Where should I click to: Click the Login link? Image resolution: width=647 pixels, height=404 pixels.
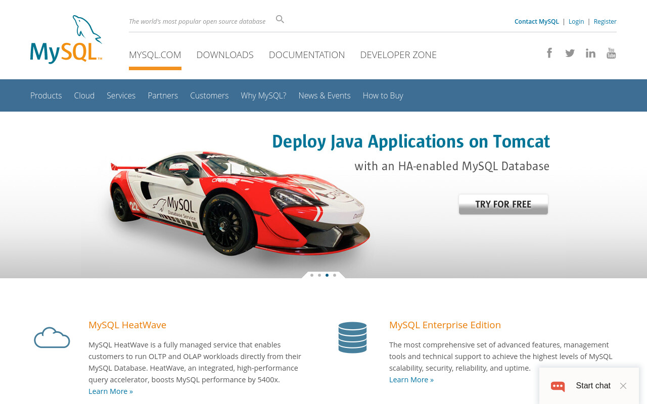pos(576,21)
